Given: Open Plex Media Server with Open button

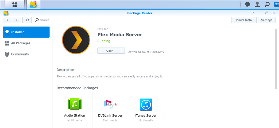Looking at the screenshot, I should click(109, 51).
